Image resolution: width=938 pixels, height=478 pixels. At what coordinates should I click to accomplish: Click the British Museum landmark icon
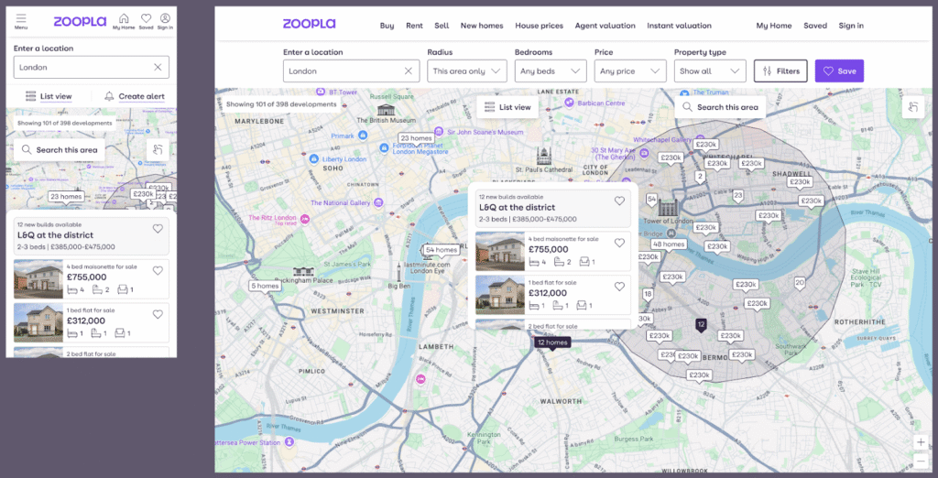[386, 110]
